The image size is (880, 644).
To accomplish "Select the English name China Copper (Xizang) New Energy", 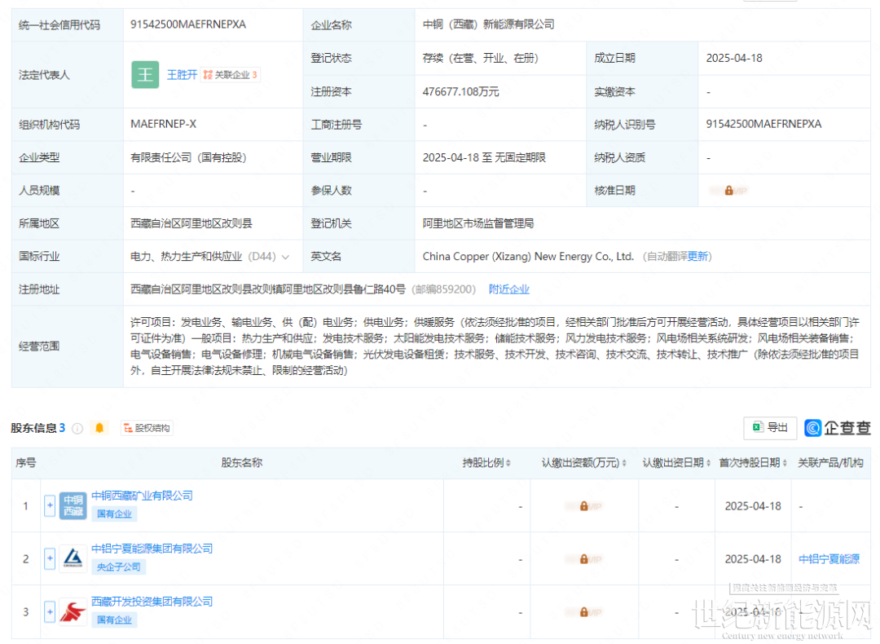I will [x=528, y=257].
